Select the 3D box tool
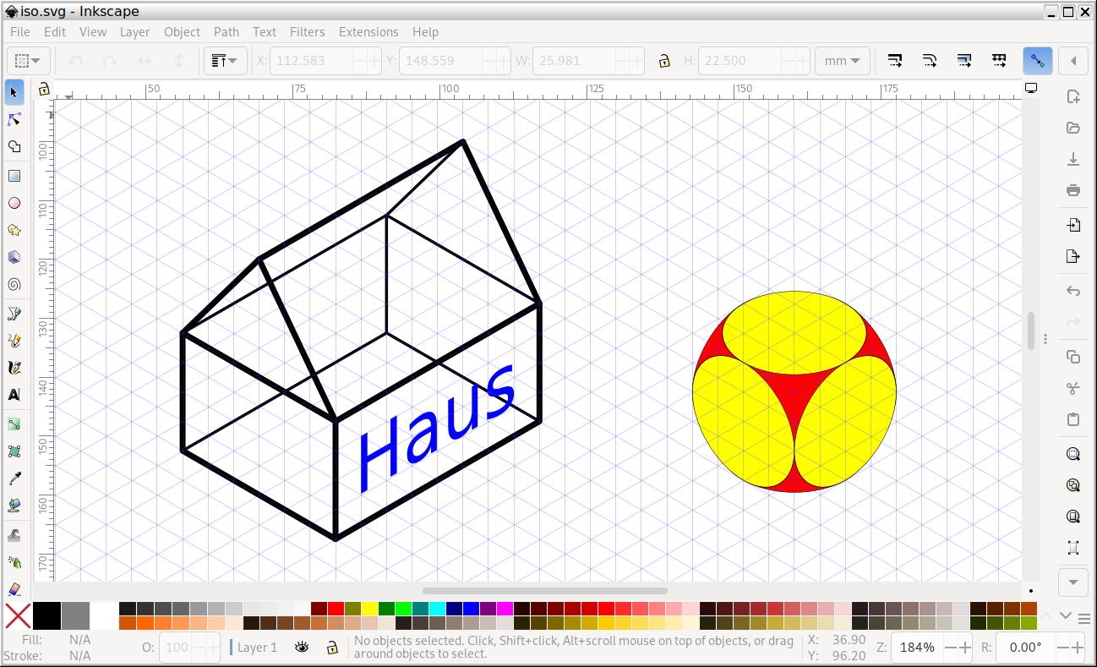The image size is (1097, 667). coord(14,257)
